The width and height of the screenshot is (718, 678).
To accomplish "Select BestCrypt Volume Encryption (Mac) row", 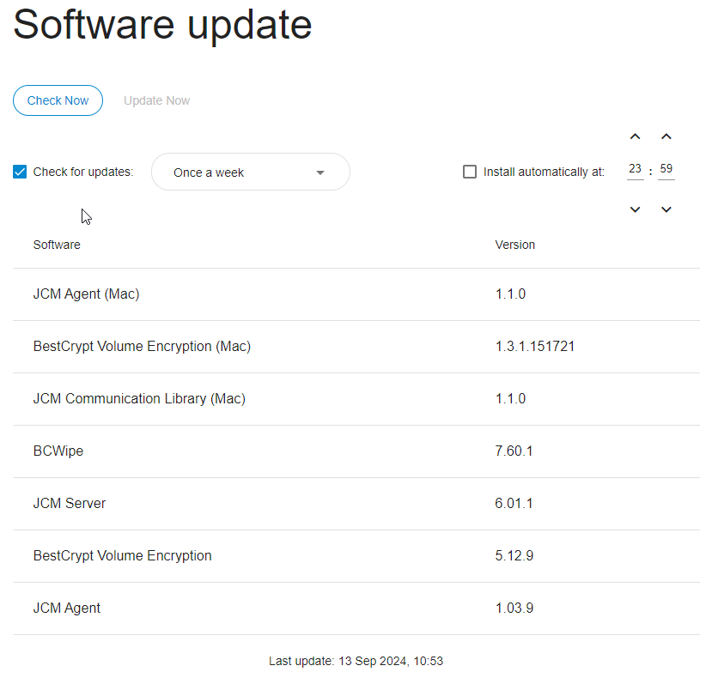I will pos(356,347).
